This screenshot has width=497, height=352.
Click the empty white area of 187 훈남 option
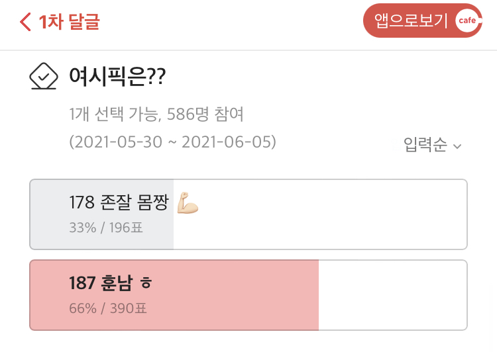pos(392,295)
